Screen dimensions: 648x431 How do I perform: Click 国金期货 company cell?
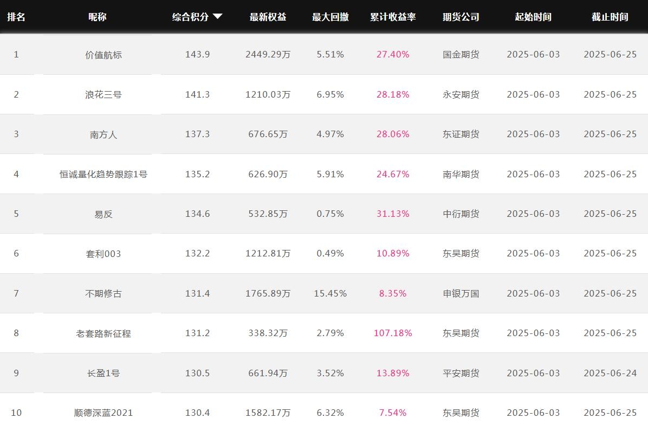click(x=461, y=55)
